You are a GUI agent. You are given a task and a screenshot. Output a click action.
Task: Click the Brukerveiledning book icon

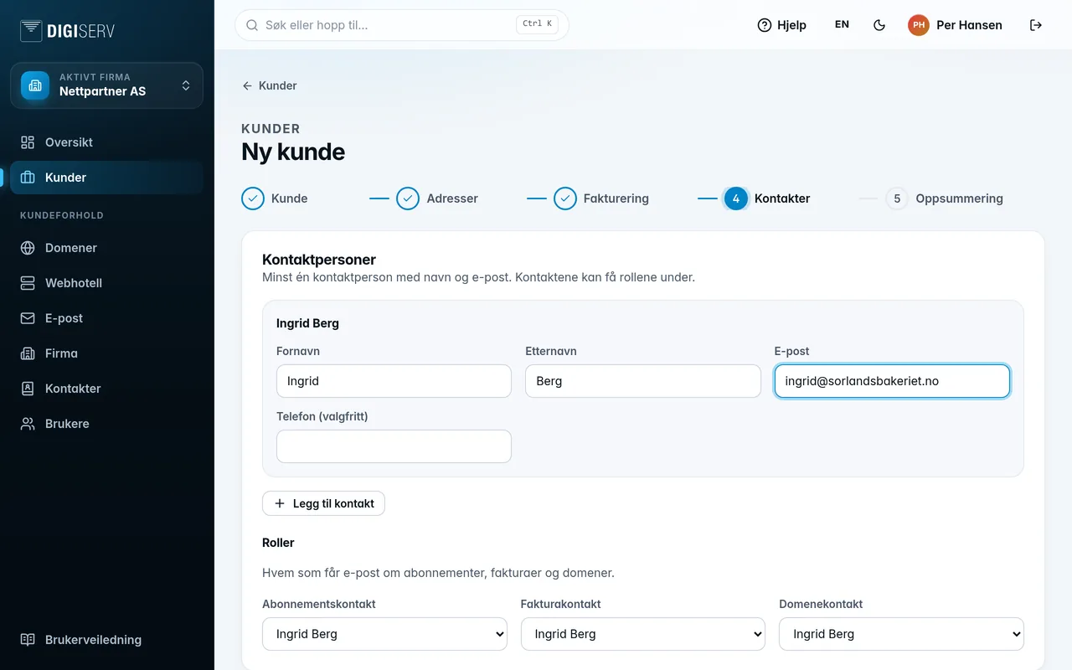point(28,640)
